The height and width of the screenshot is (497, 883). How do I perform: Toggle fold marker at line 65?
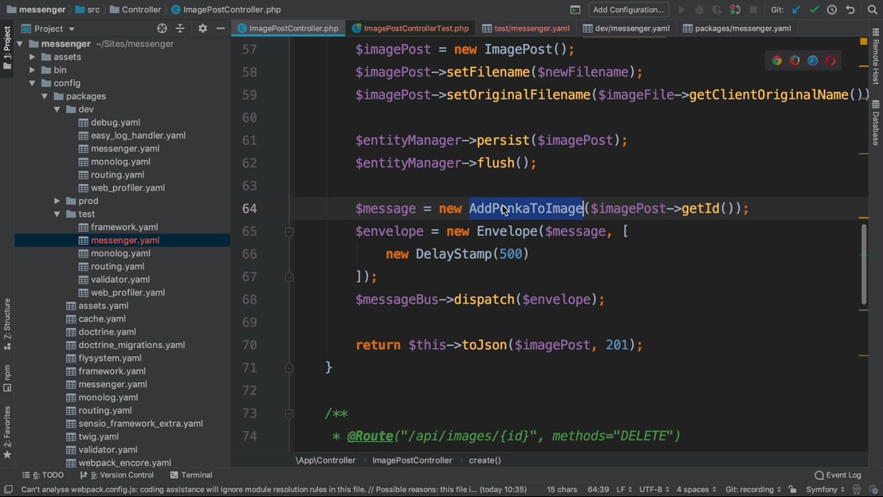pos(289,232)
